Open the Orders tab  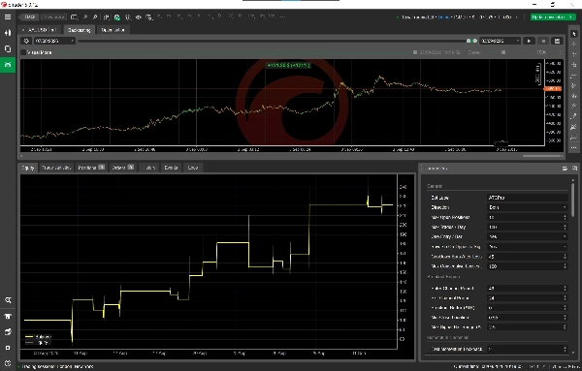(x=122, y=168)
